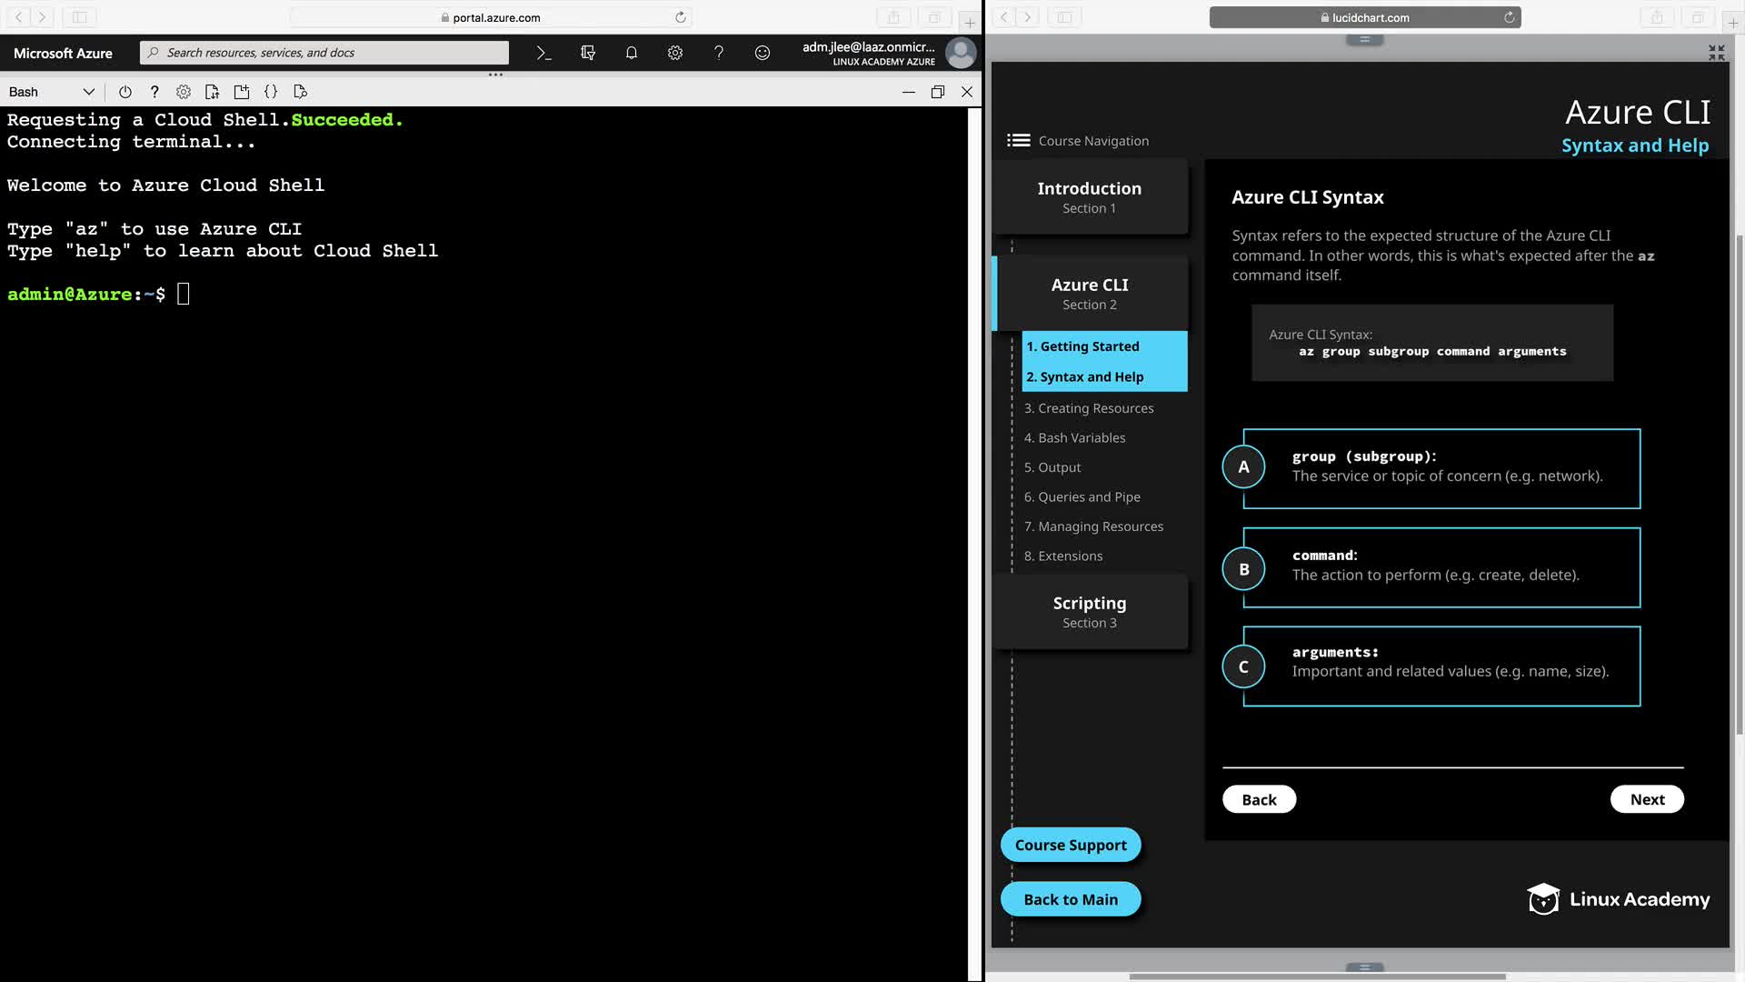
Task: Click the Directory and subscription filter icon
Action: tap(588, 53)
